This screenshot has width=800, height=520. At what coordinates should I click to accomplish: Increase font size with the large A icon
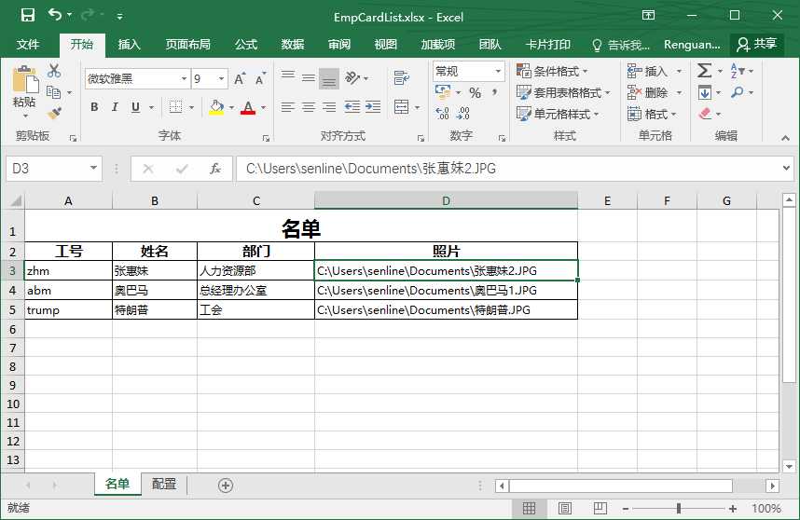tap(240, 78)
